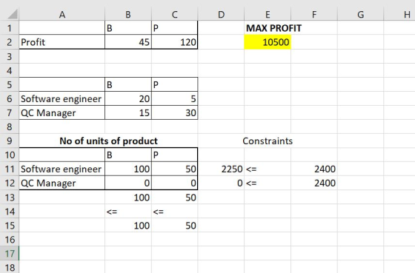The width and height of the screenshot is (415, 273).
Task: Click the limit 50 in row 15
Action: 174,225
